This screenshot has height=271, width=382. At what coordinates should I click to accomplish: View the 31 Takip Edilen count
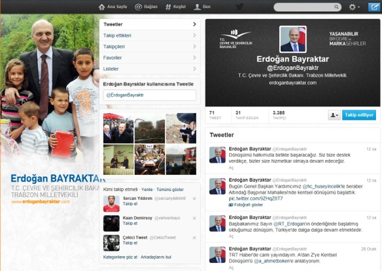pos(247,115)
